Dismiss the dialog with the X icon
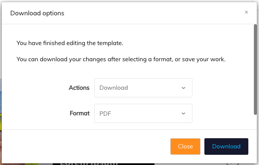This screenshot has width=259, height=165. coord(246,12)
